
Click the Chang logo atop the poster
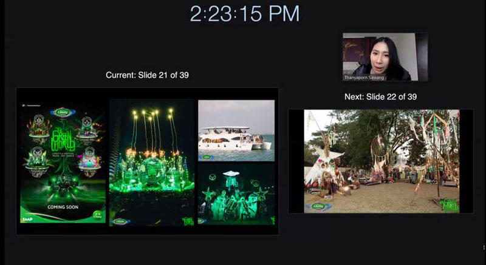(x=63, y=112)
